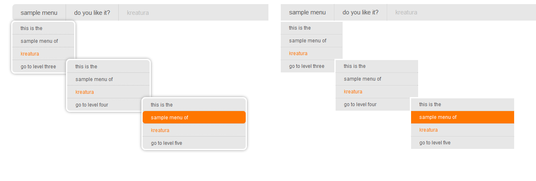This screenshot has height=181, width=536.
Task: Select "go to level five" in rounded-border submenu
Action: (x=167, y=143)
